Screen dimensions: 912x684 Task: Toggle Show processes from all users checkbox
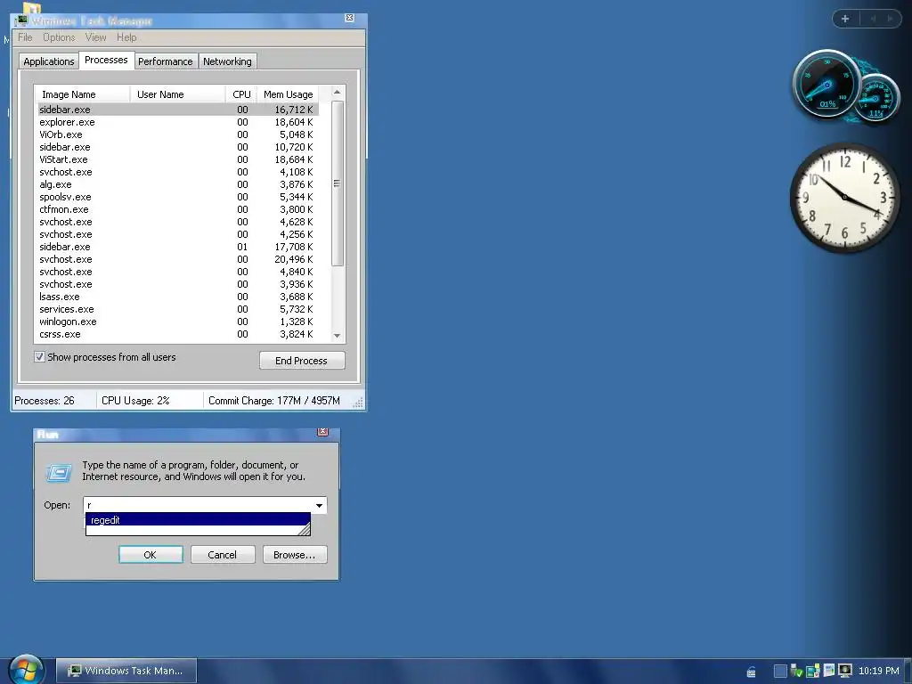(39, 357)
